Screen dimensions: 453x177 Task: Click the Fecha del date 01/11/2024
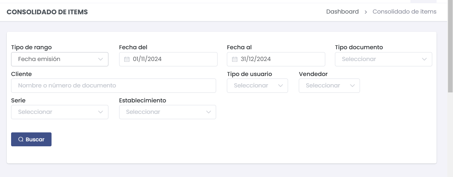click(147, 59)
